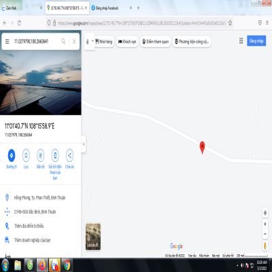Save the location with Lưu icon
The height and width of the screenshot is (272, 272).
coord(26,156)
